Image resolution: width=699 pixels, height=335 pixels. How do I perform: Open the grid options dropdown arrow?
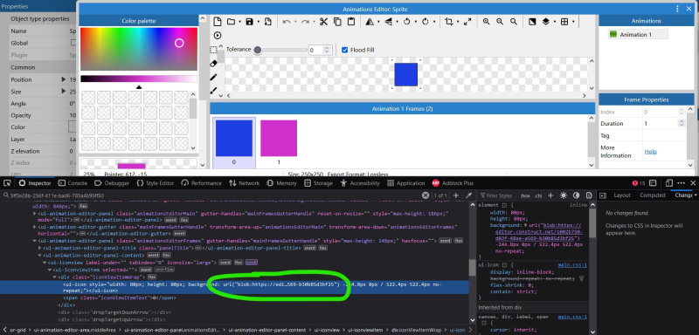[x=573, y=22]
